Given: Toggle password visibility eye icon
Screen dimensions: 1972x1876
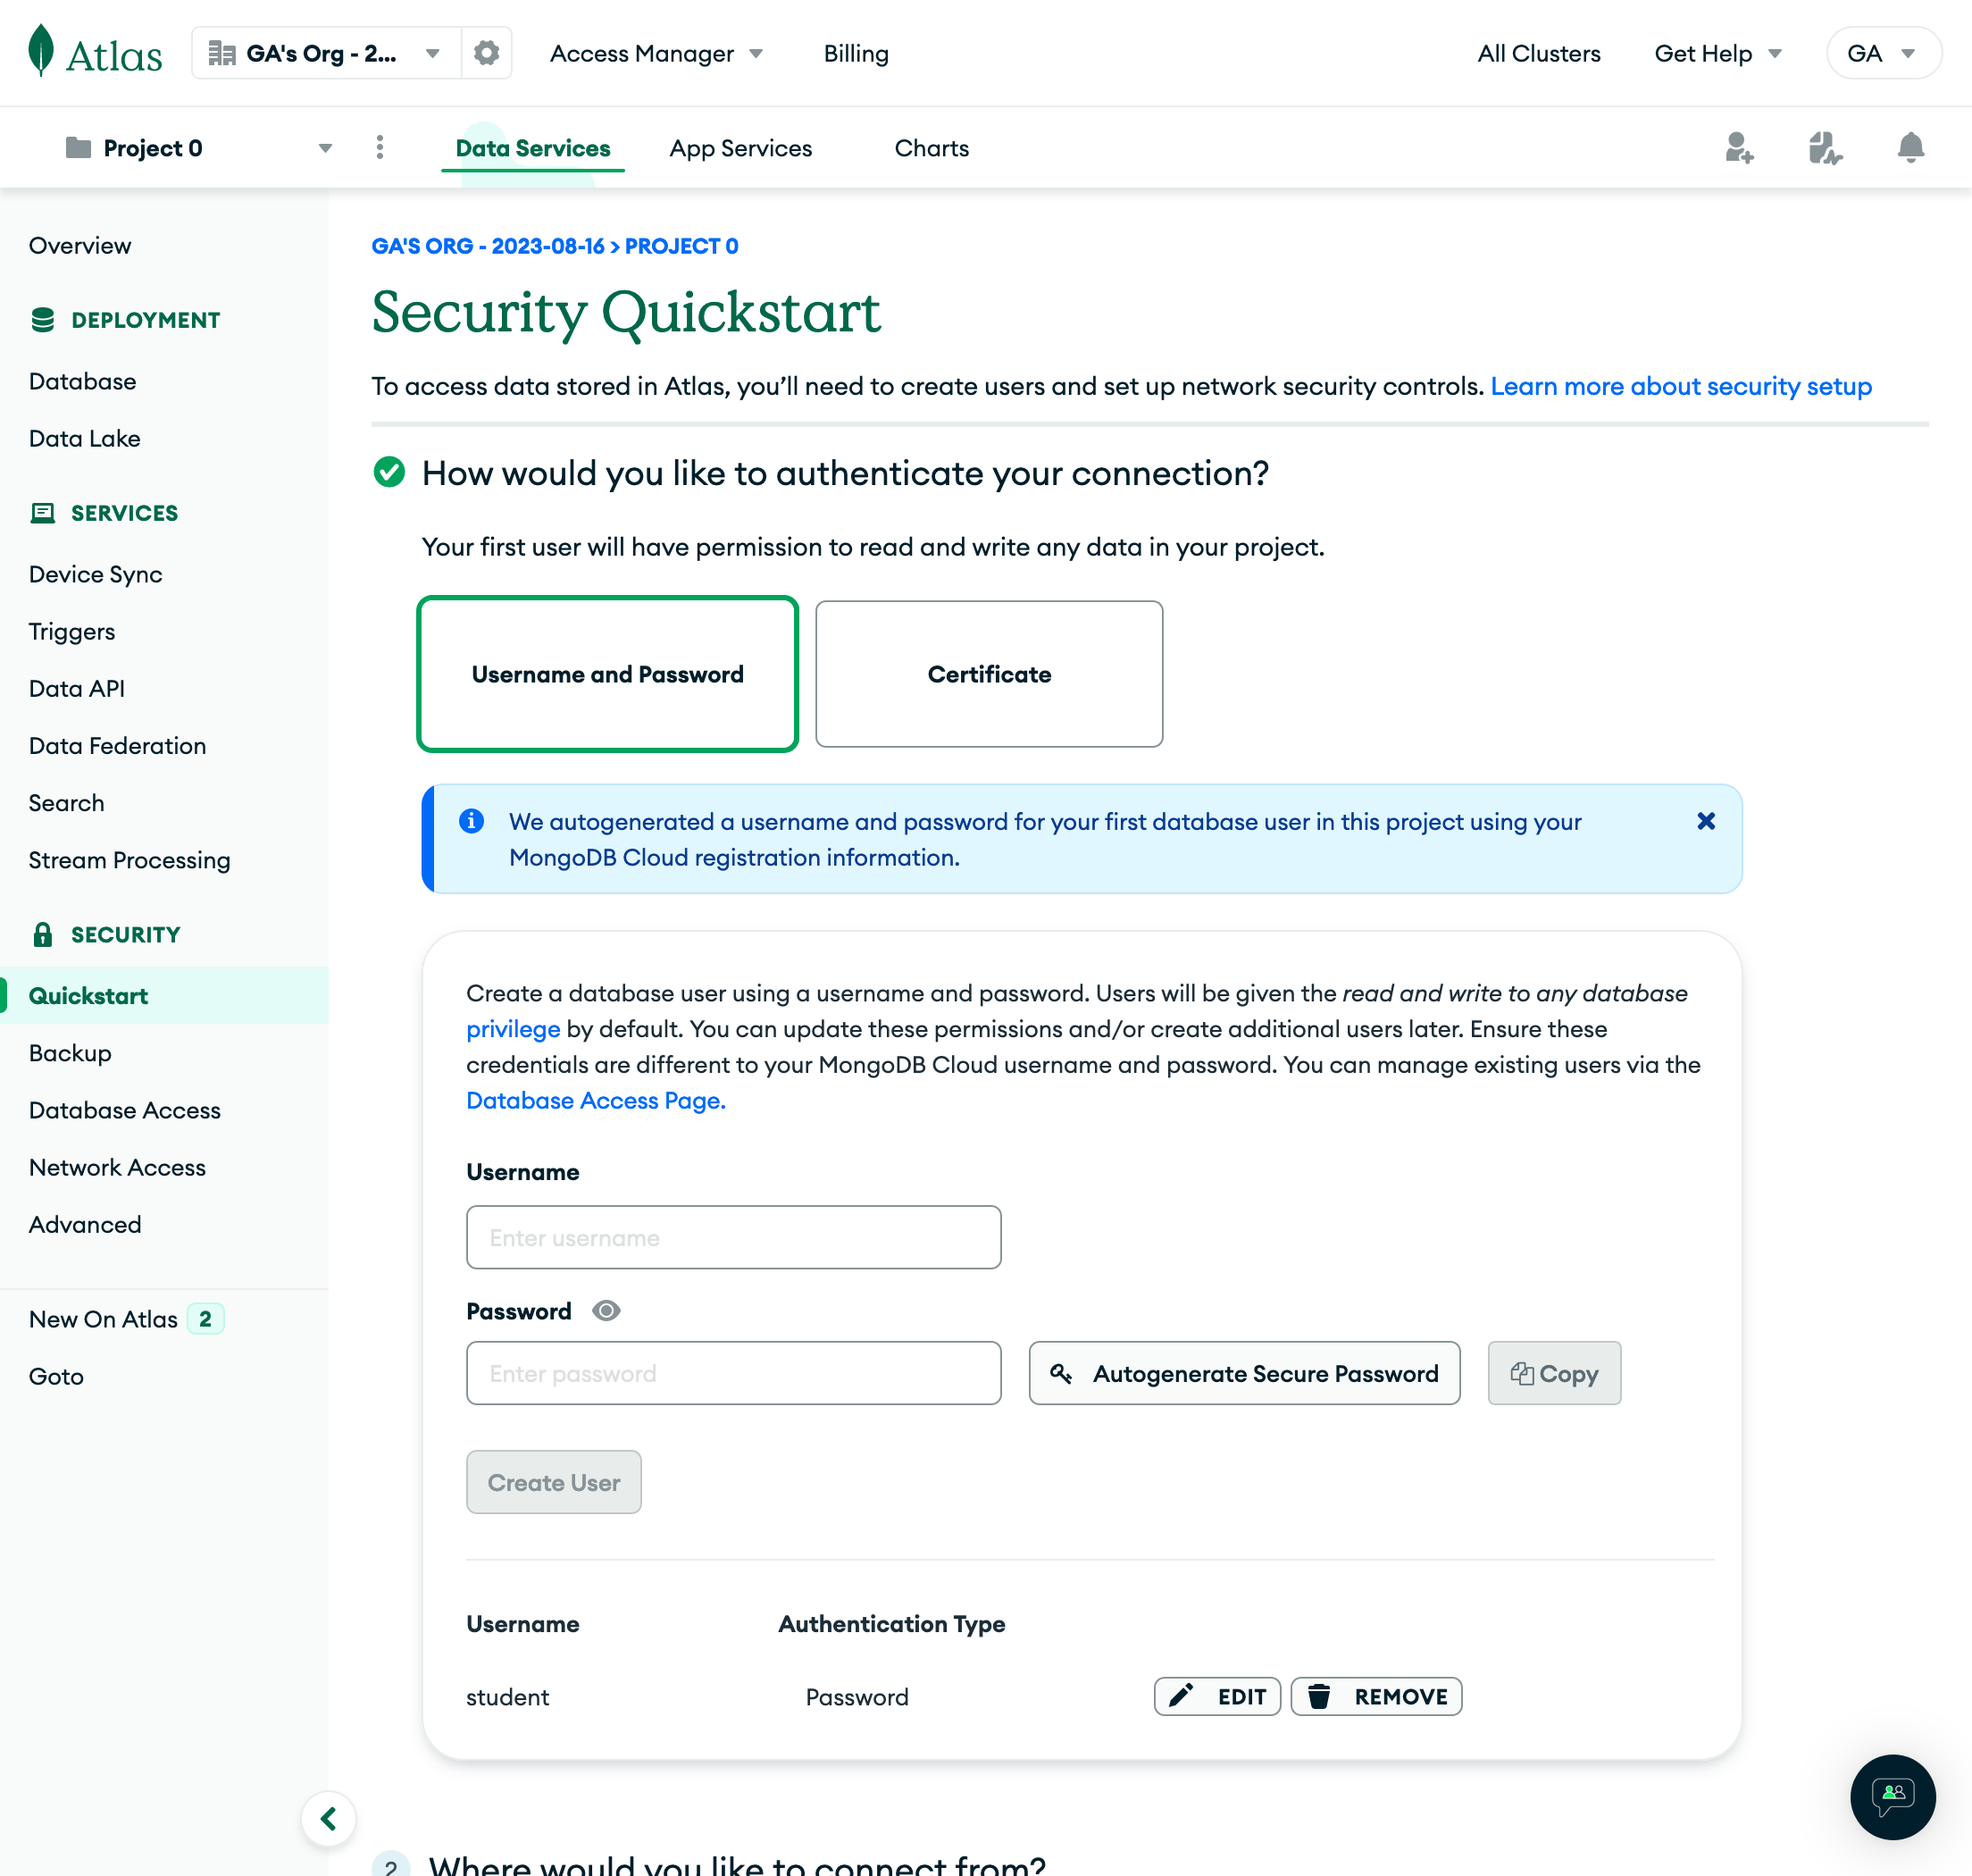Looking at the screenshot, I should pos(606,1311).
